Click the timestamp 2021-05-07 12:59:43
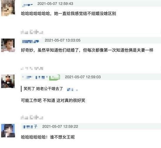 point(55,4)
